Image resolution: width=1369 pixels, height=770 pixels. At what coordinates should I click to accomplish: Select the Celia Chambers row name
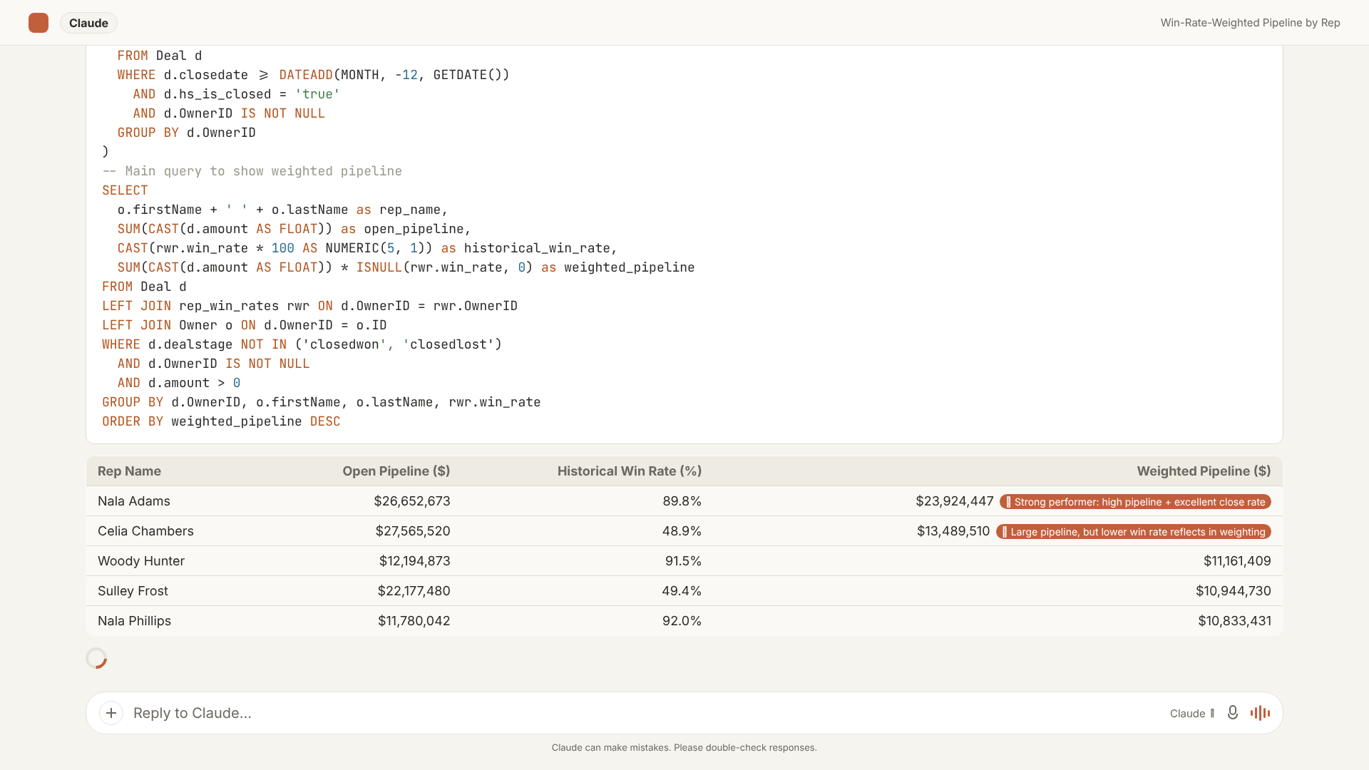coord(145,531)
